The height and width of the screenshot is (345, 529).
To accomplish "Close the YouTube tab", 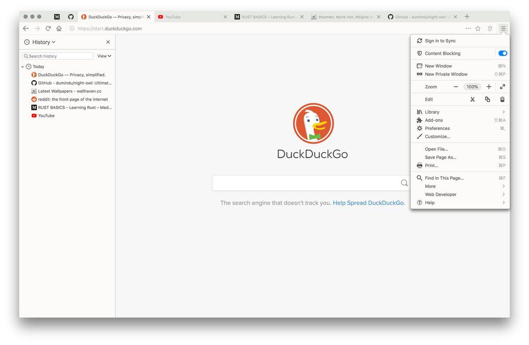I will click(x=225, y=17).
